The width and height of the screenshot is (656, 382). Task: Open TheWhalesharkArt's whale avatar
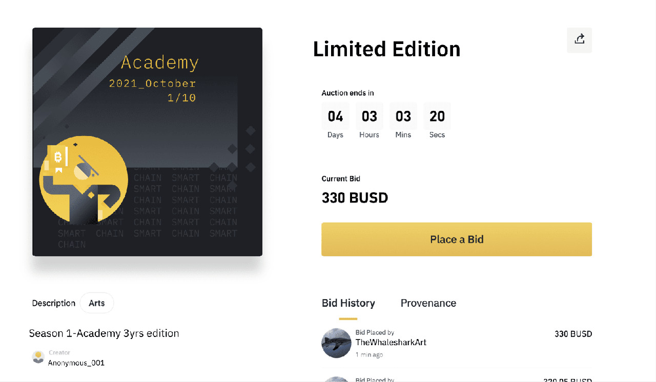[336, 343]
